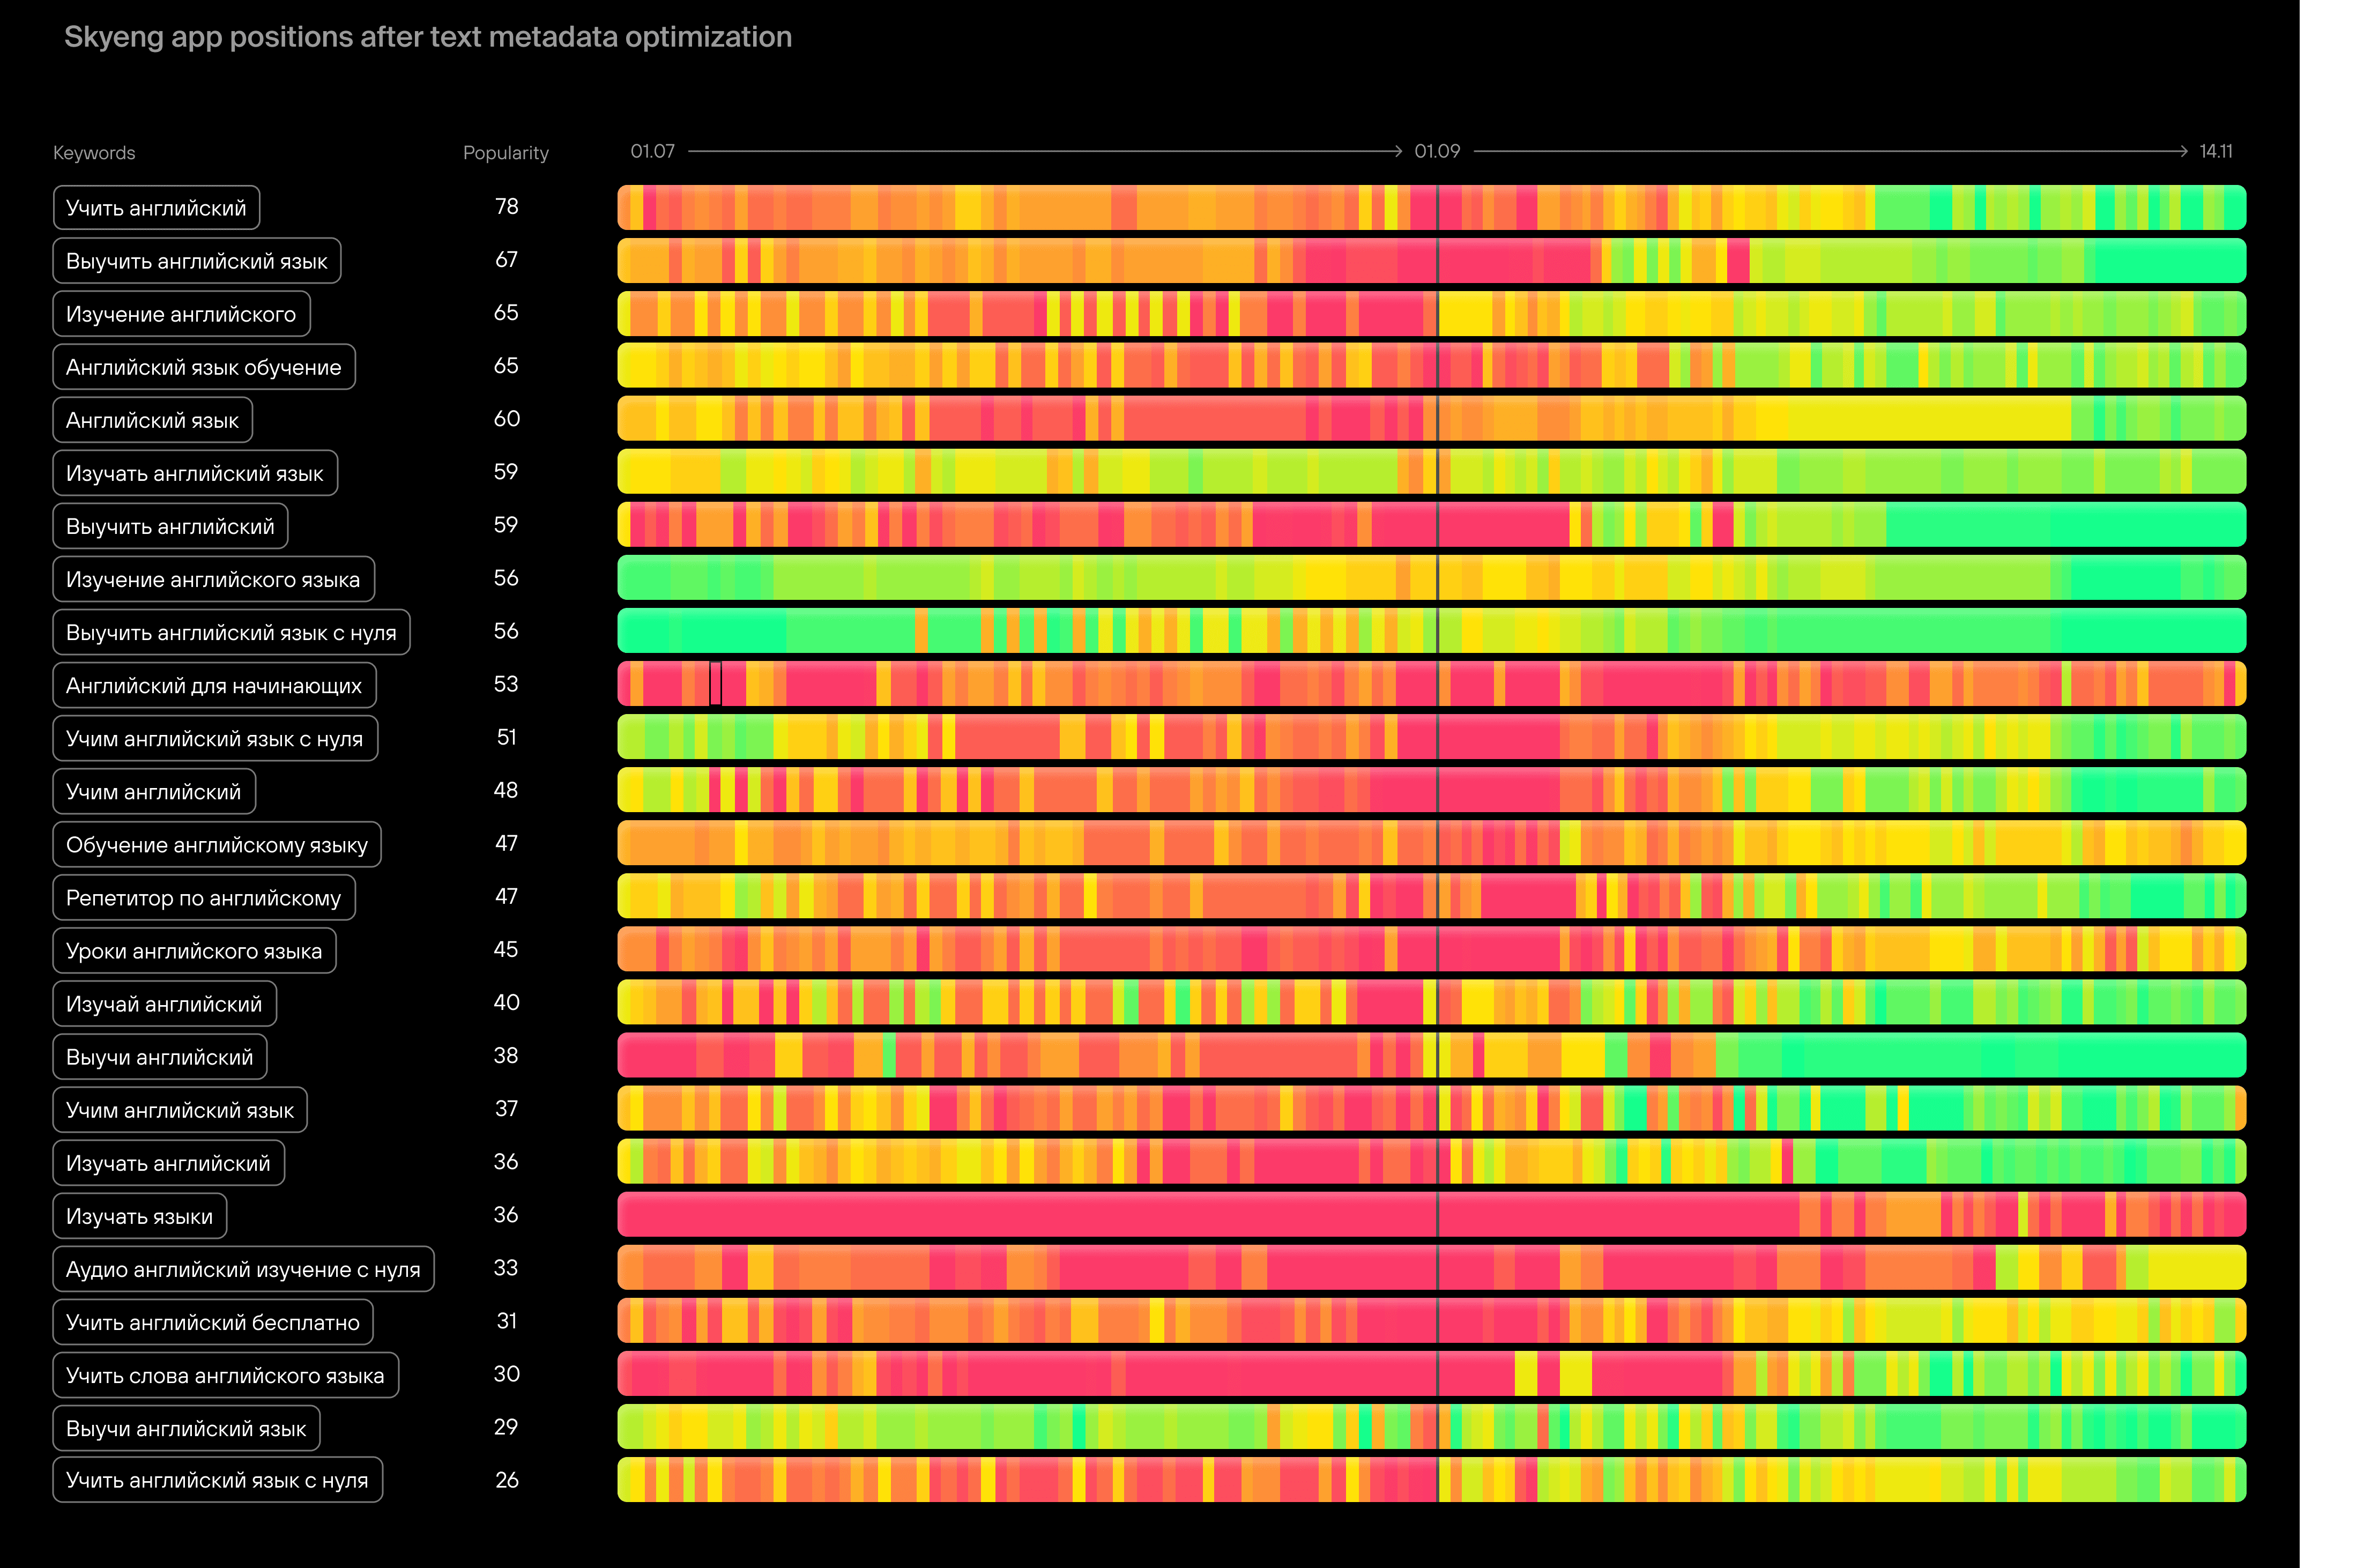Click 'Учить слова английского языка' keyword

tap(225, 1375)
